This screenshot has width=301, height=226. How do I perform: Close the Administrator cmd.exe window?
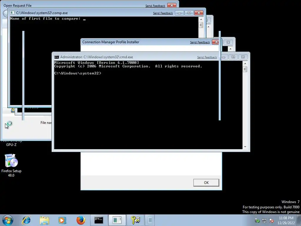(243, 57)
